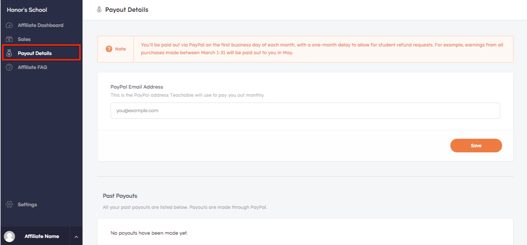Screen dimensions: 527x245
Task: Click the Affiliate Name label
Action: coord(42,237)
